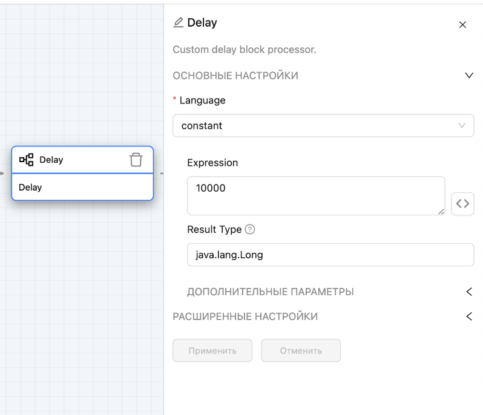Delete the Delay node with trash icon
Image resolution: width=483 pixels, height=415 pixels.
click(x=136, y=160)
